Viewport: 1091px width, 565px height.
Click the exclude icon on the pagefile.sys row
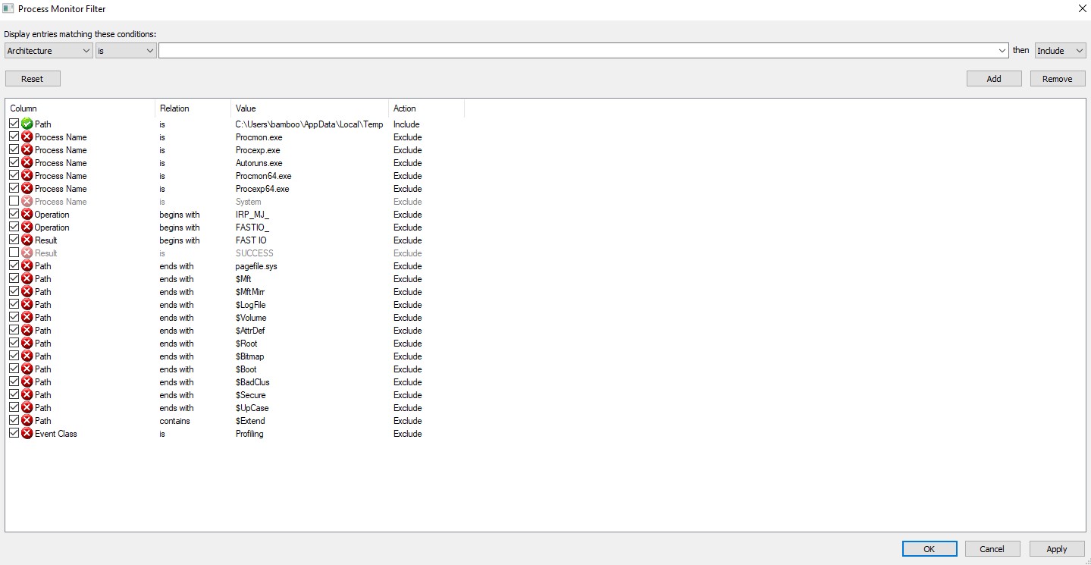[x=27, y=265]
